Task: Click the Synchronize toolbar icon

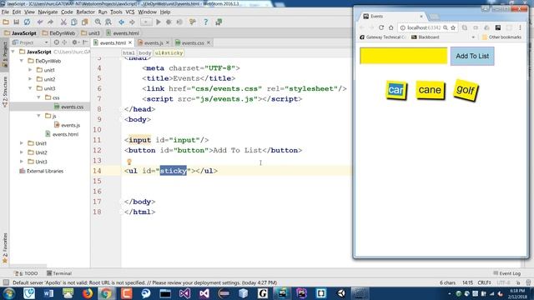Action: tap(27, 22)
